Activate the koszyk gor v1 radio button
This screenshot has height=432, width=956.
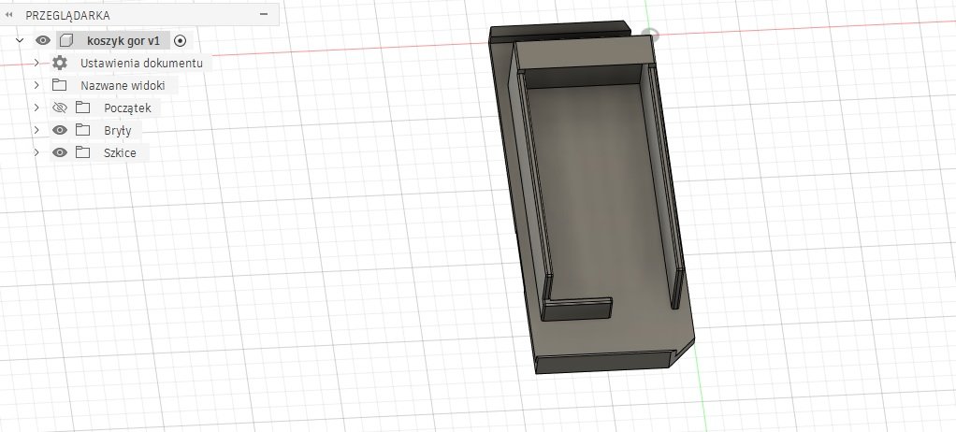point(181,40)
